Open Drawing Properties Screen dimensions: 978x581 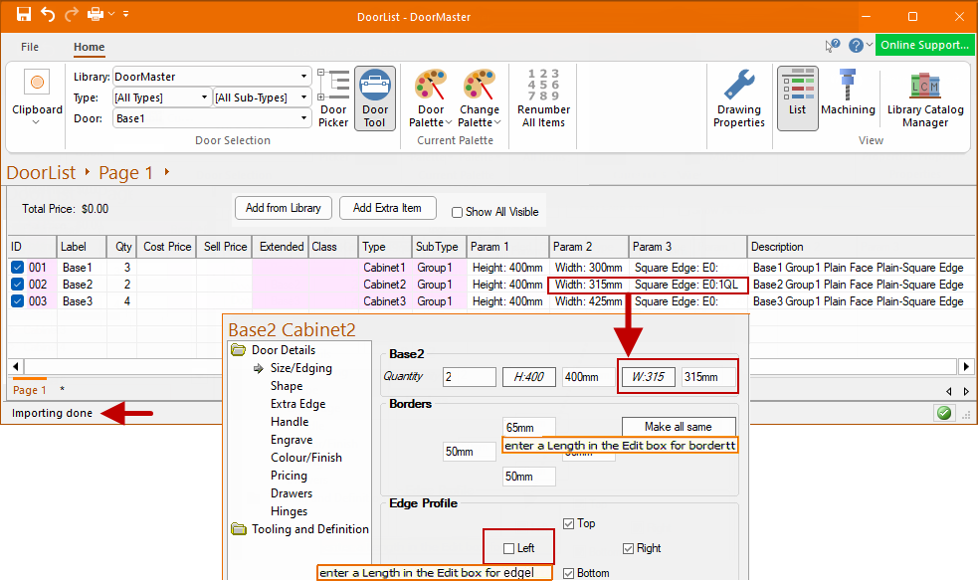click(739, 99)
